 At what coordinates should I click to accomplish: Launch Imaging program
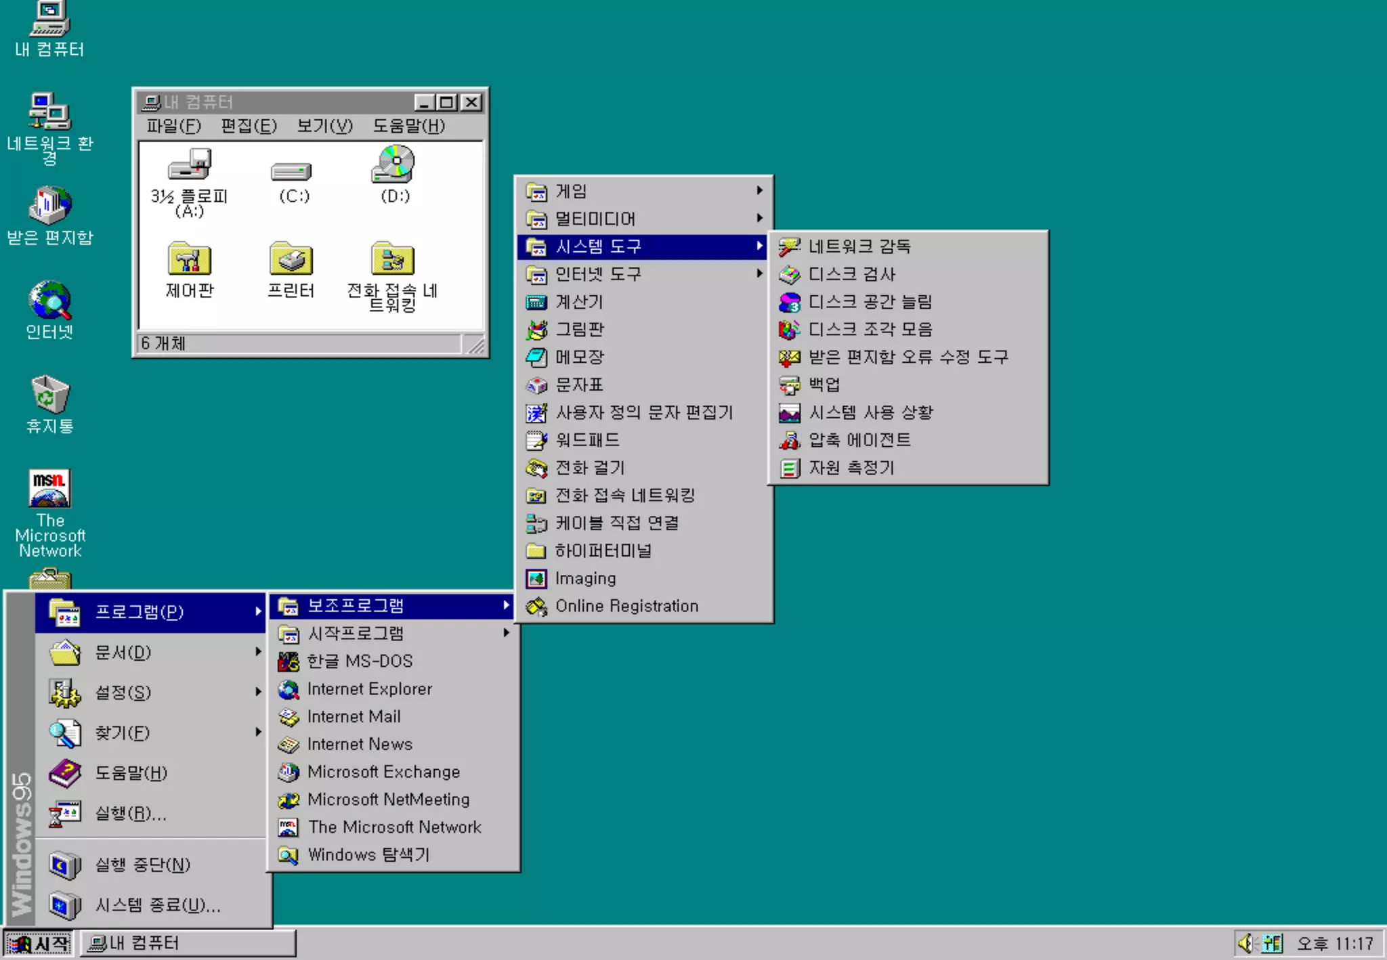point(643,579)
